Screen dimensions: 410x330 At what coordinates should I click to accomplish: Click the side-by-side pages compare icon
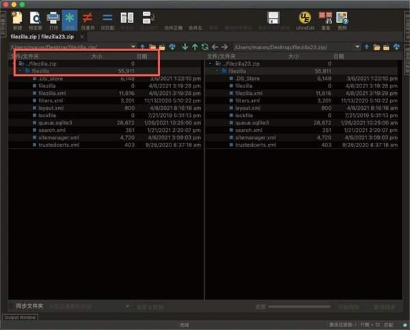point(127,18)
